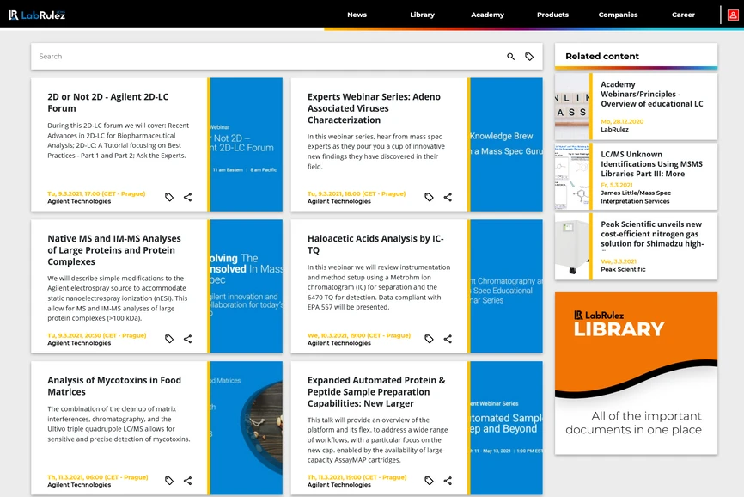Open the Products menu
The height and width of the screenshot is (497, 744).
[x=552, y=15]
